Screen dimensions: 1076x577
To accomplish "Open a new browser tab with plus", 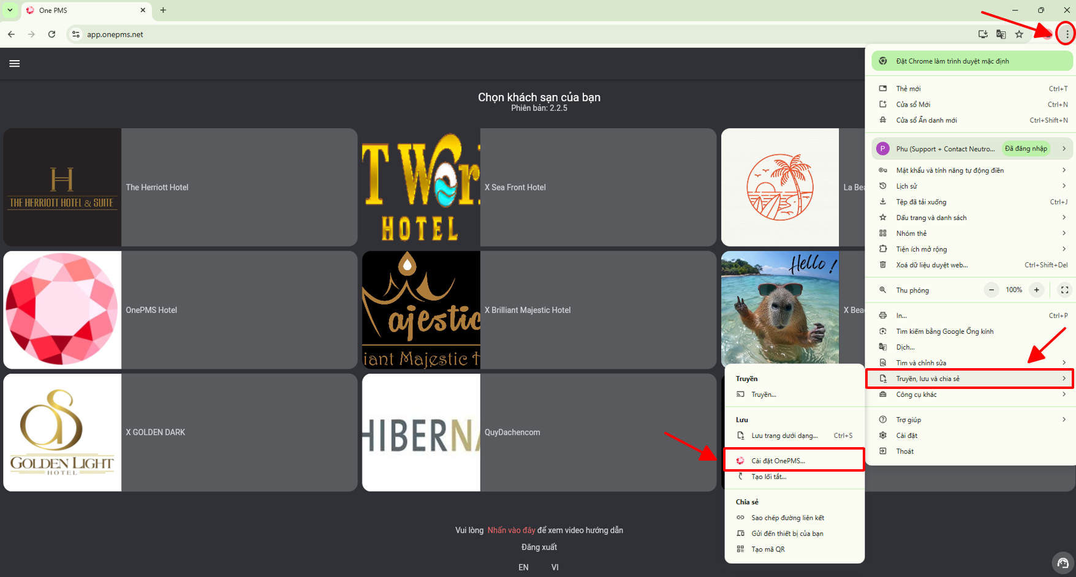I will tap(163, 10).
